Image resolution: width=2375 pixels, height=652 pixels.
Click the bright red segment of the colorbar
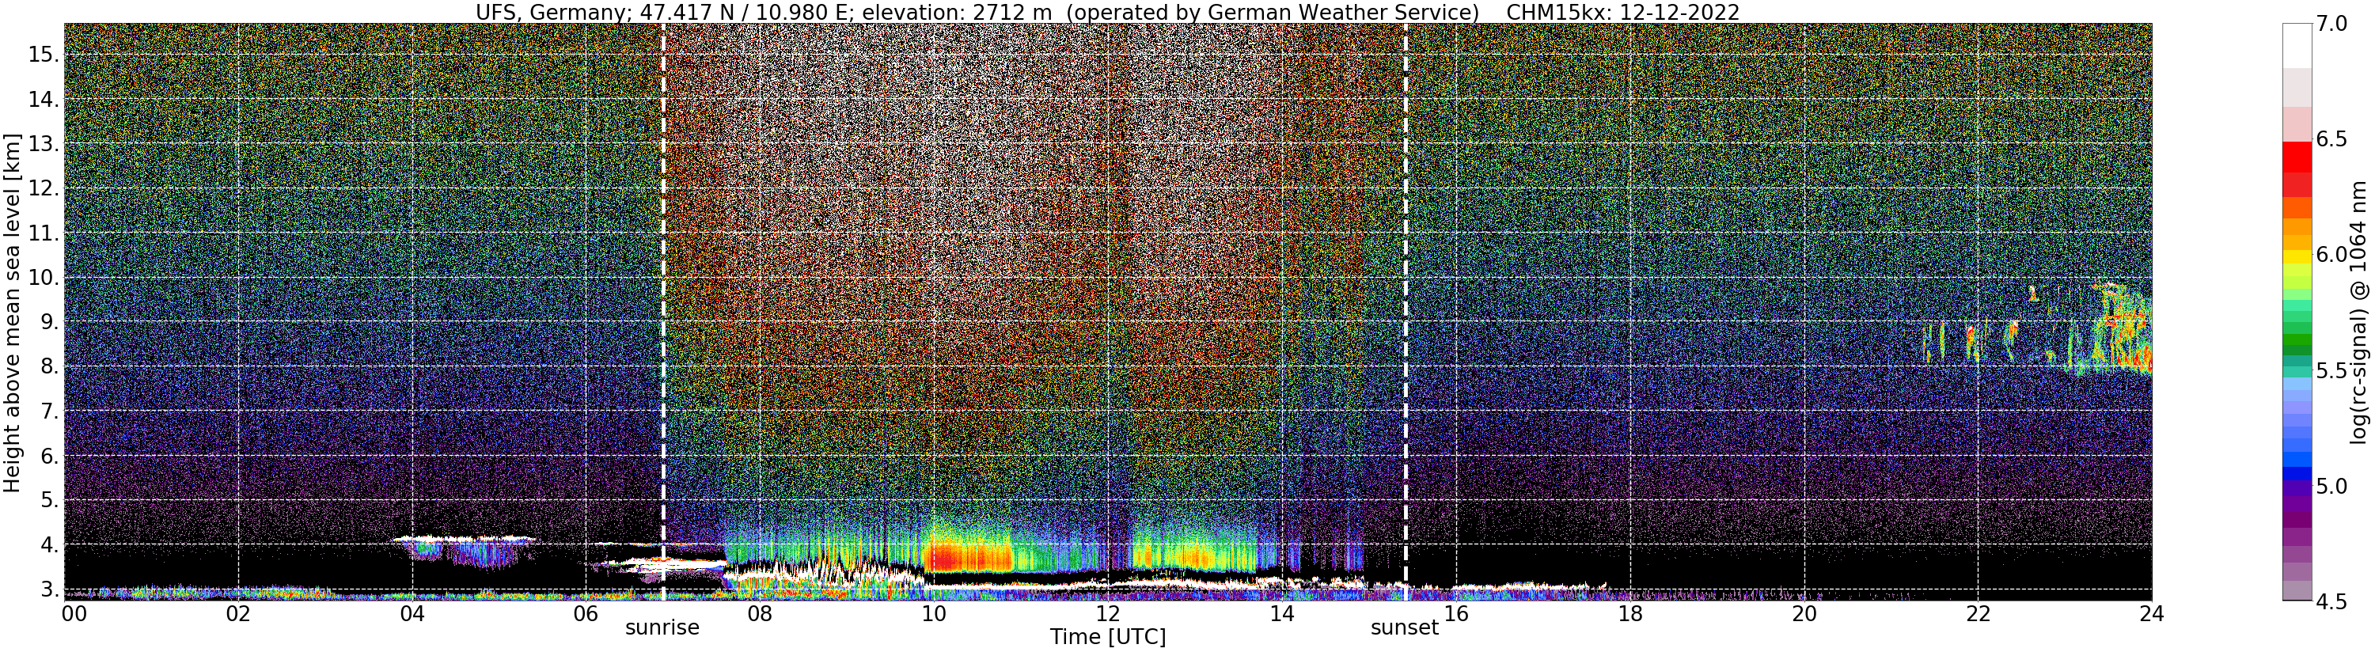[2297, 157]
